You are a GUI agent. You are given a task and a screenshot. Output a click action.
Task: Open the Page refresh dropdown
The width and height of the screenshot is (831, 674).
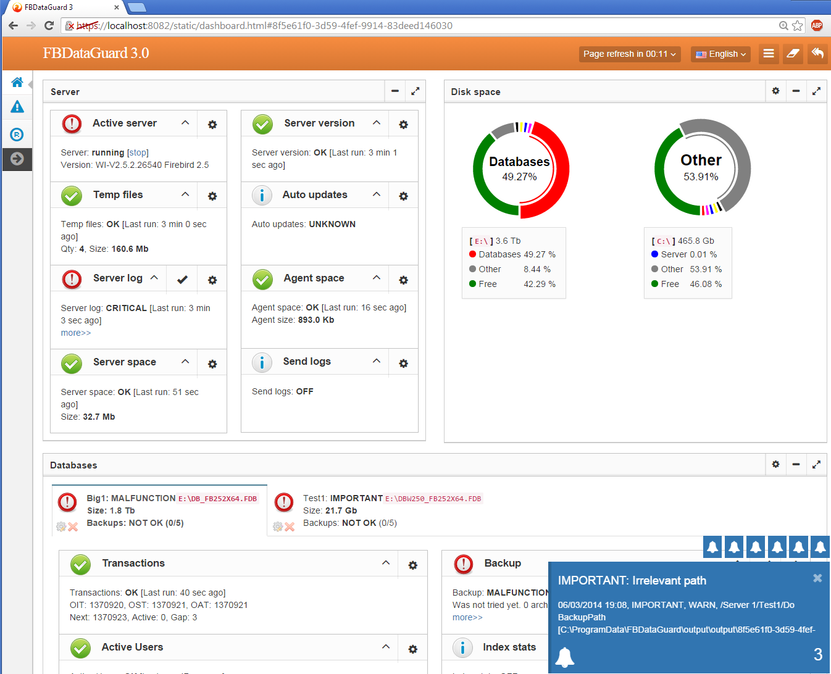630,54
